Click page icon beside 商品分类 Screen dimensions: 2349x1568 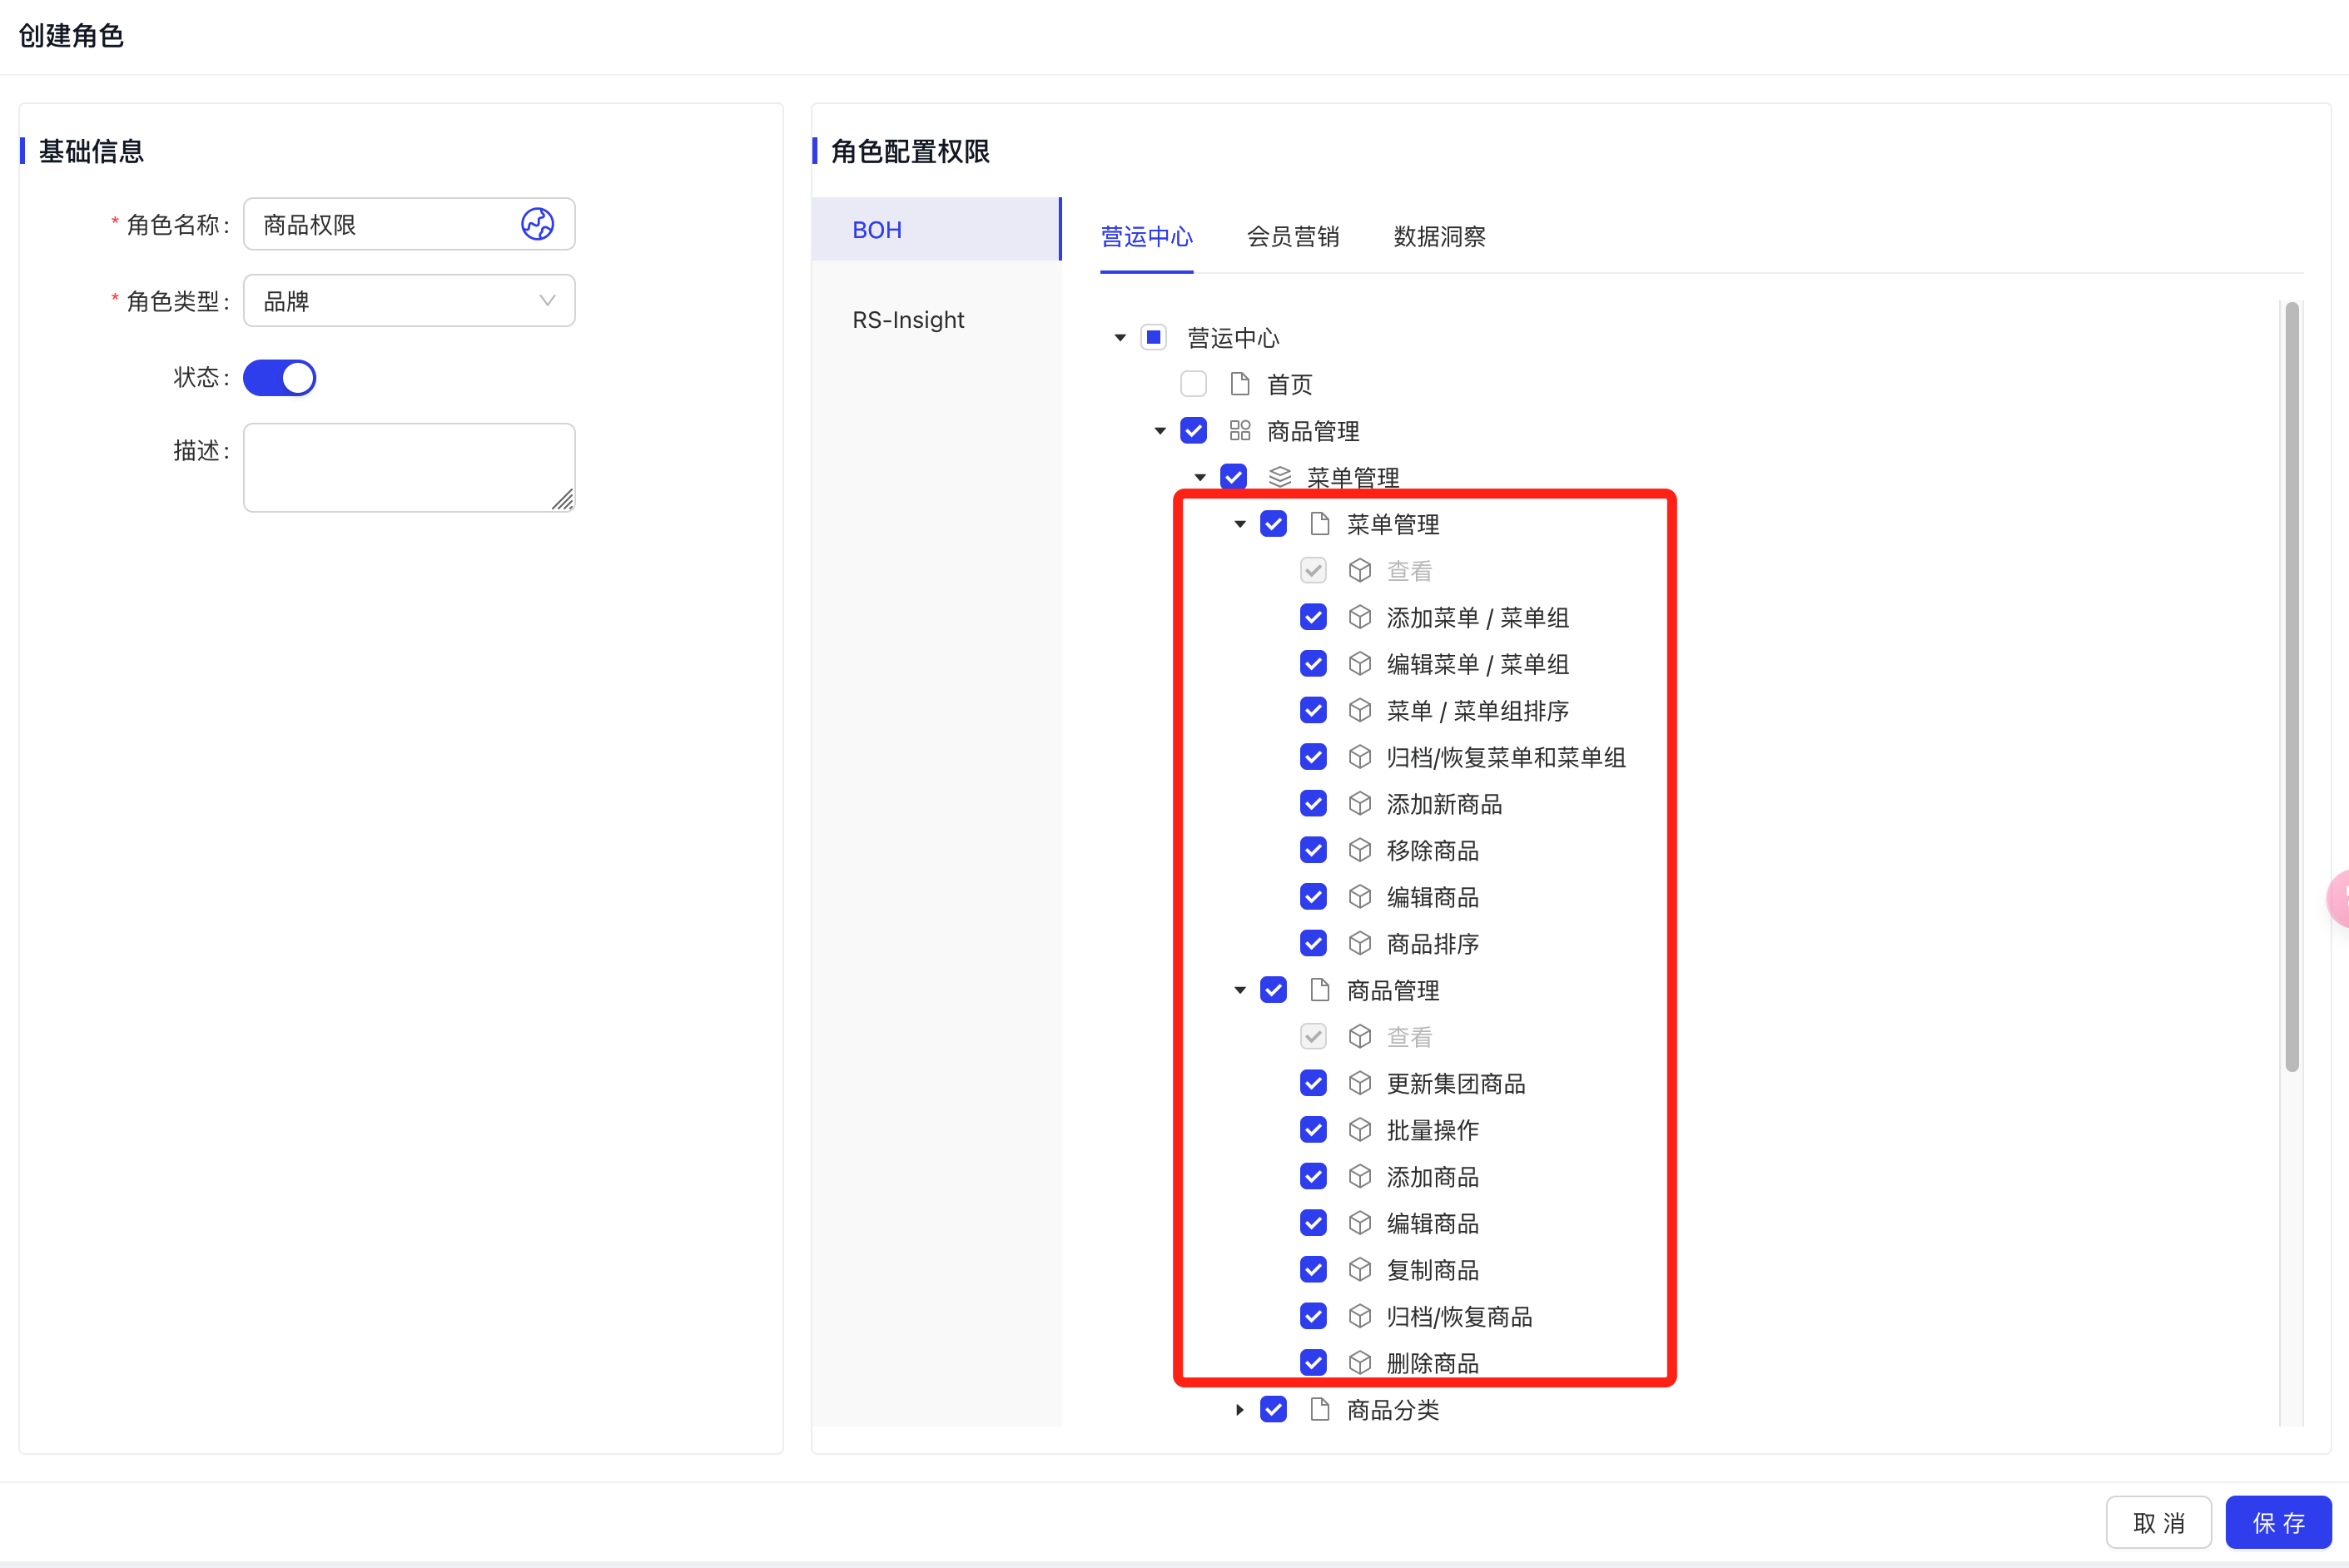1320,1409
